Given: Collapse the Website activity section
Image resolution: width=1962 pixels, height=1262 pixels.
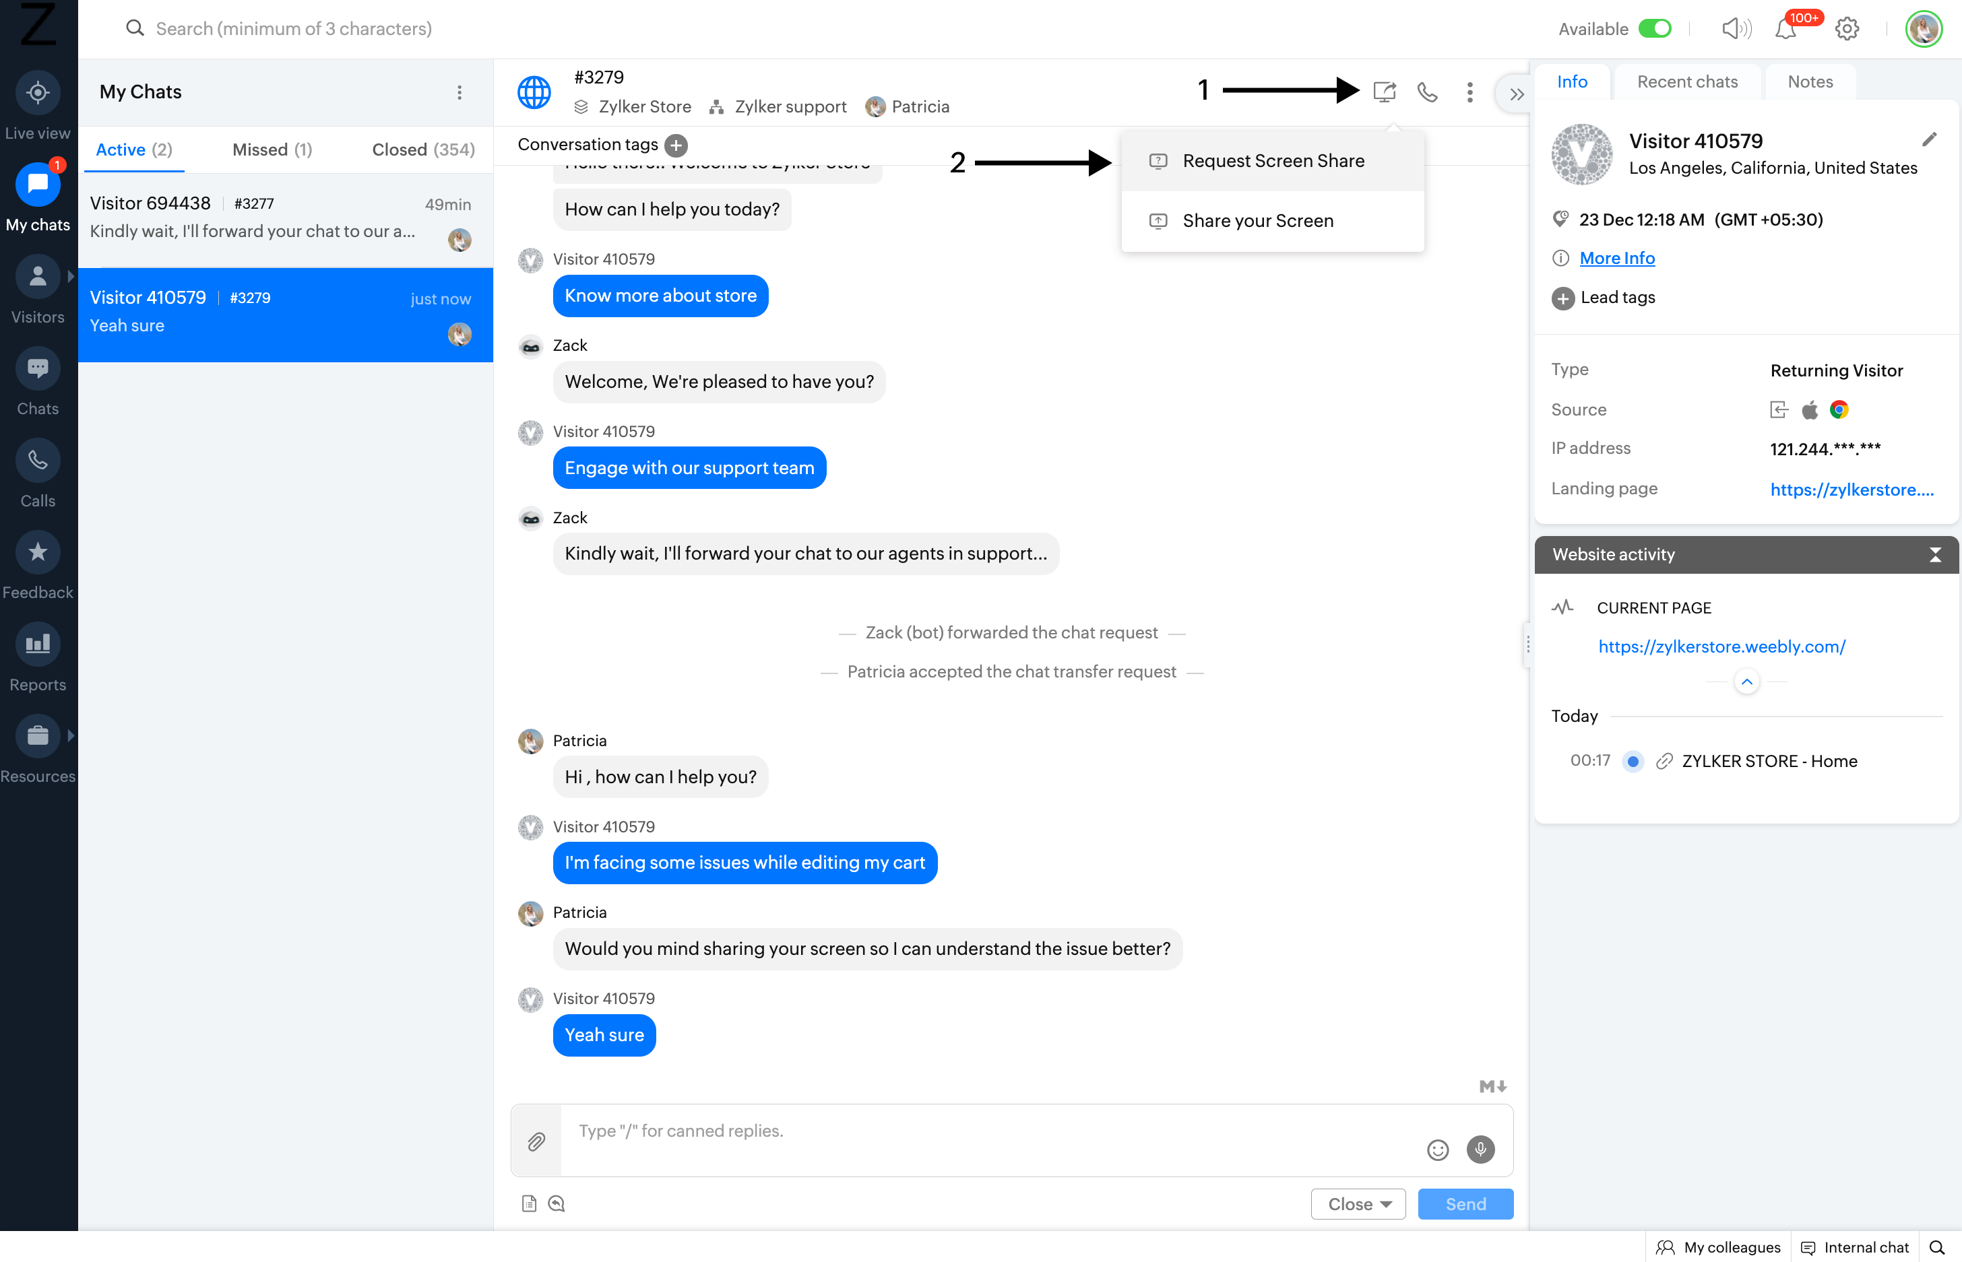Looking at the screenshot, I should click(1935, 555).
